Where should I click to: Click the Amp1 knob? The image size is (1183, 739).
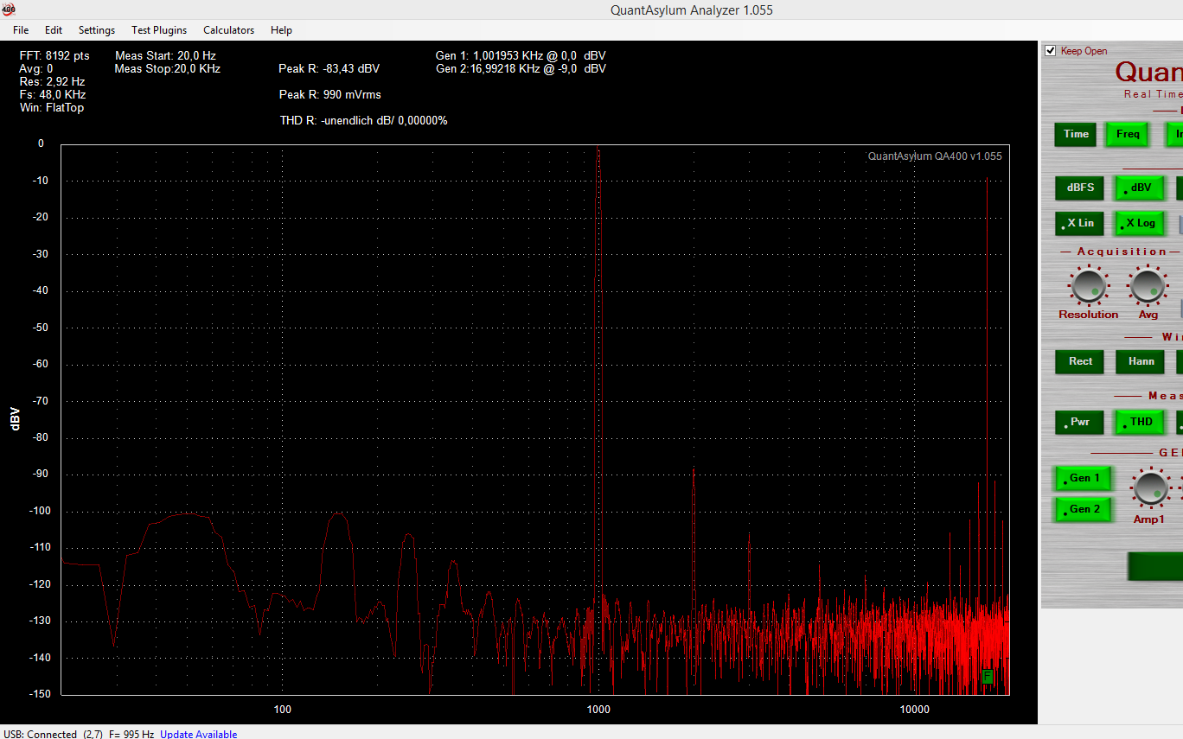(1150, 488)
